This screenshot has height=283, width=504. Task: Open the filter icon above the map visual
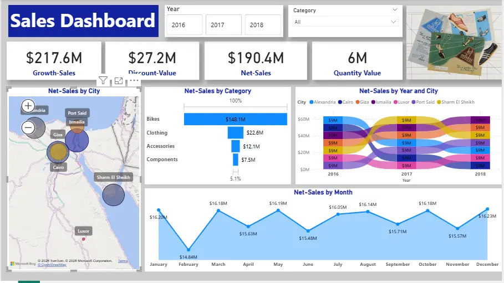103,81
